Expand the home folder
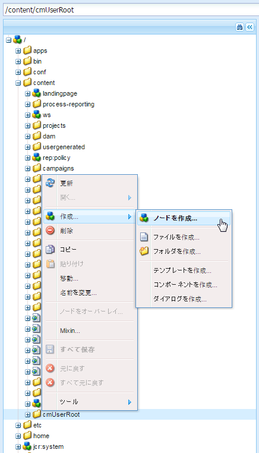Viewport: 259px width, 453px height. (x=18, y=436)
